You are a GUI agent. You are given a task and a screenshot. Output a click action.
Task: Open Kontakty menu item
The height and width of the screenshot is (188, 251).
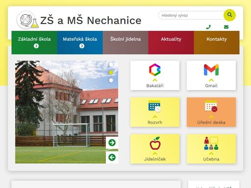217,43
